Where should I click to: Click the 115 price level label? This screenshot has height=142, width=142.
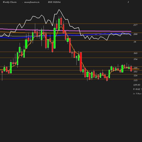(x=135, y=80)
